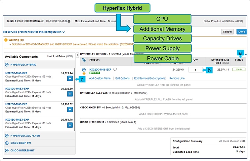Add HX245C-M6SX-EXP using its plus button
Screen dimensions: 250x161
(x=70, y=125)
